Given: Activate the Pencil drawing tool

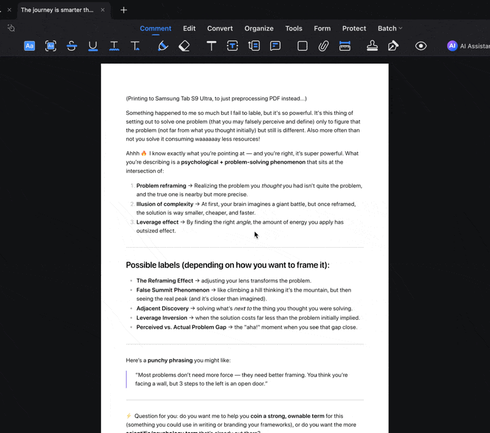Looking at the screenshot, I should click(163, 46).
